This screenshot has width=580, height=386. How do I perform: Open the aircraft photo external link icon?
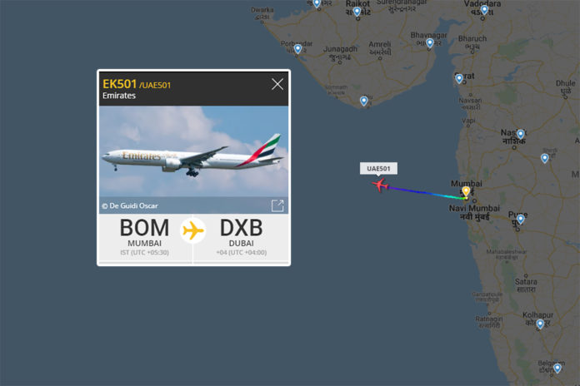tap(277, 205)
